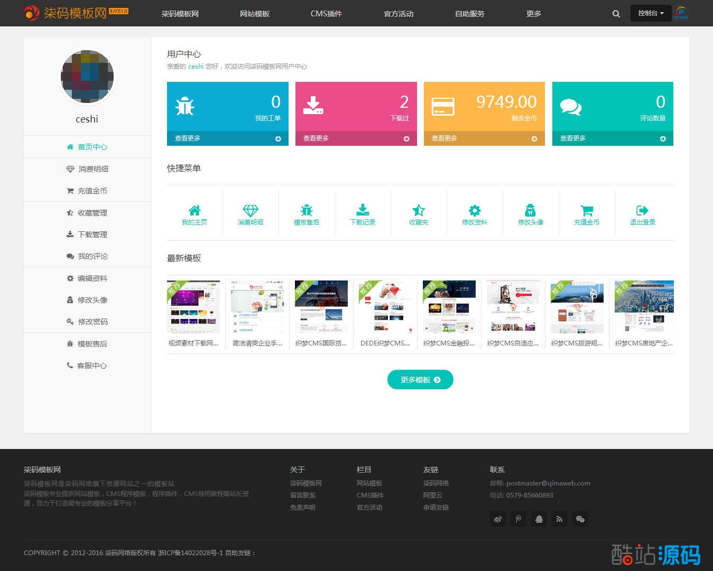This screenshot has height=571, width=713.
Task: Open 修改资料 gear quick menu icon
Action: (x=475, y=210)
